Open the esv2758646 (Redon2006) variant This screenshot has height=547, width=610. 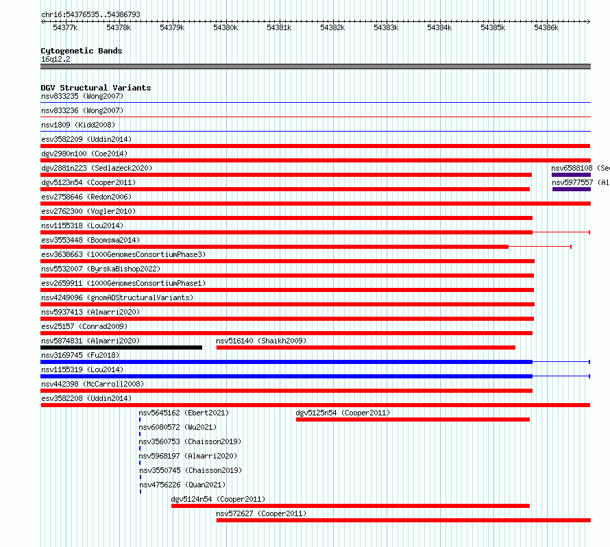click(86, 197)
